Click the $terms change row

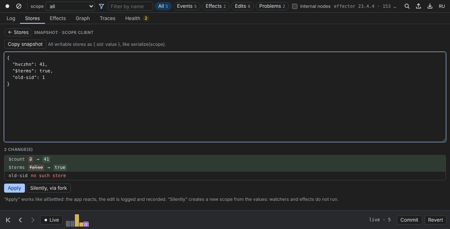pos(225,167)
